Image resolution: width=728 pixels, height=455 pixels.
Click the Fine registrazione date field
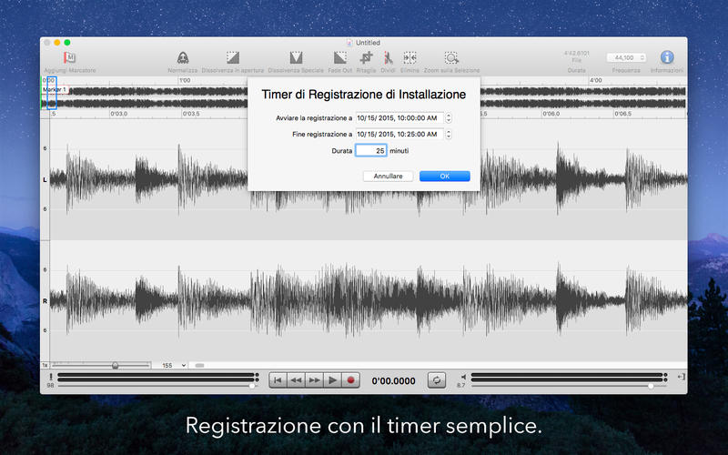point(399,134)
